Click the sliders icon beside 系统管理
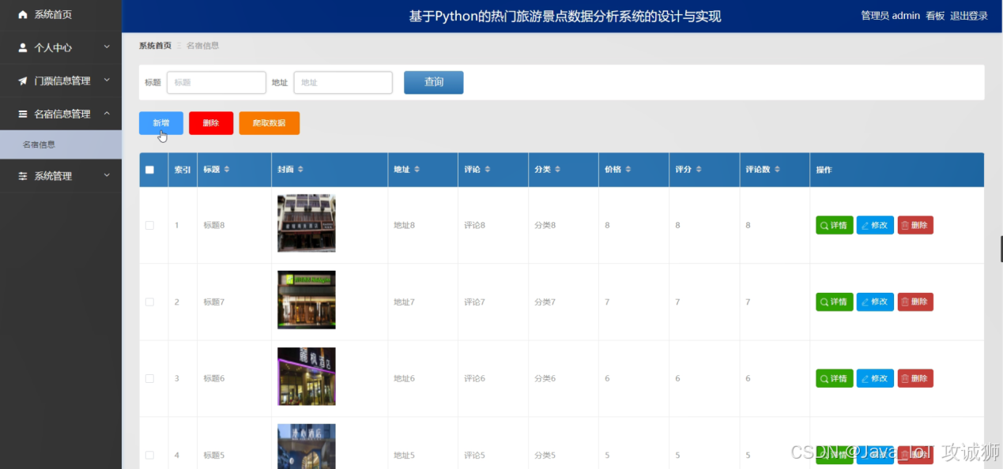The width and height of the screenshot is (1003, 469). point(23,176)
